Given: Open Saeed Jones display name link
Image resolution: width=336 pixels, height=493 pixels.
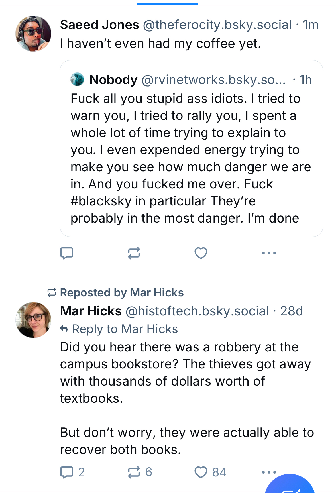Looking at the screenshot, I should (x=99, y=25).
